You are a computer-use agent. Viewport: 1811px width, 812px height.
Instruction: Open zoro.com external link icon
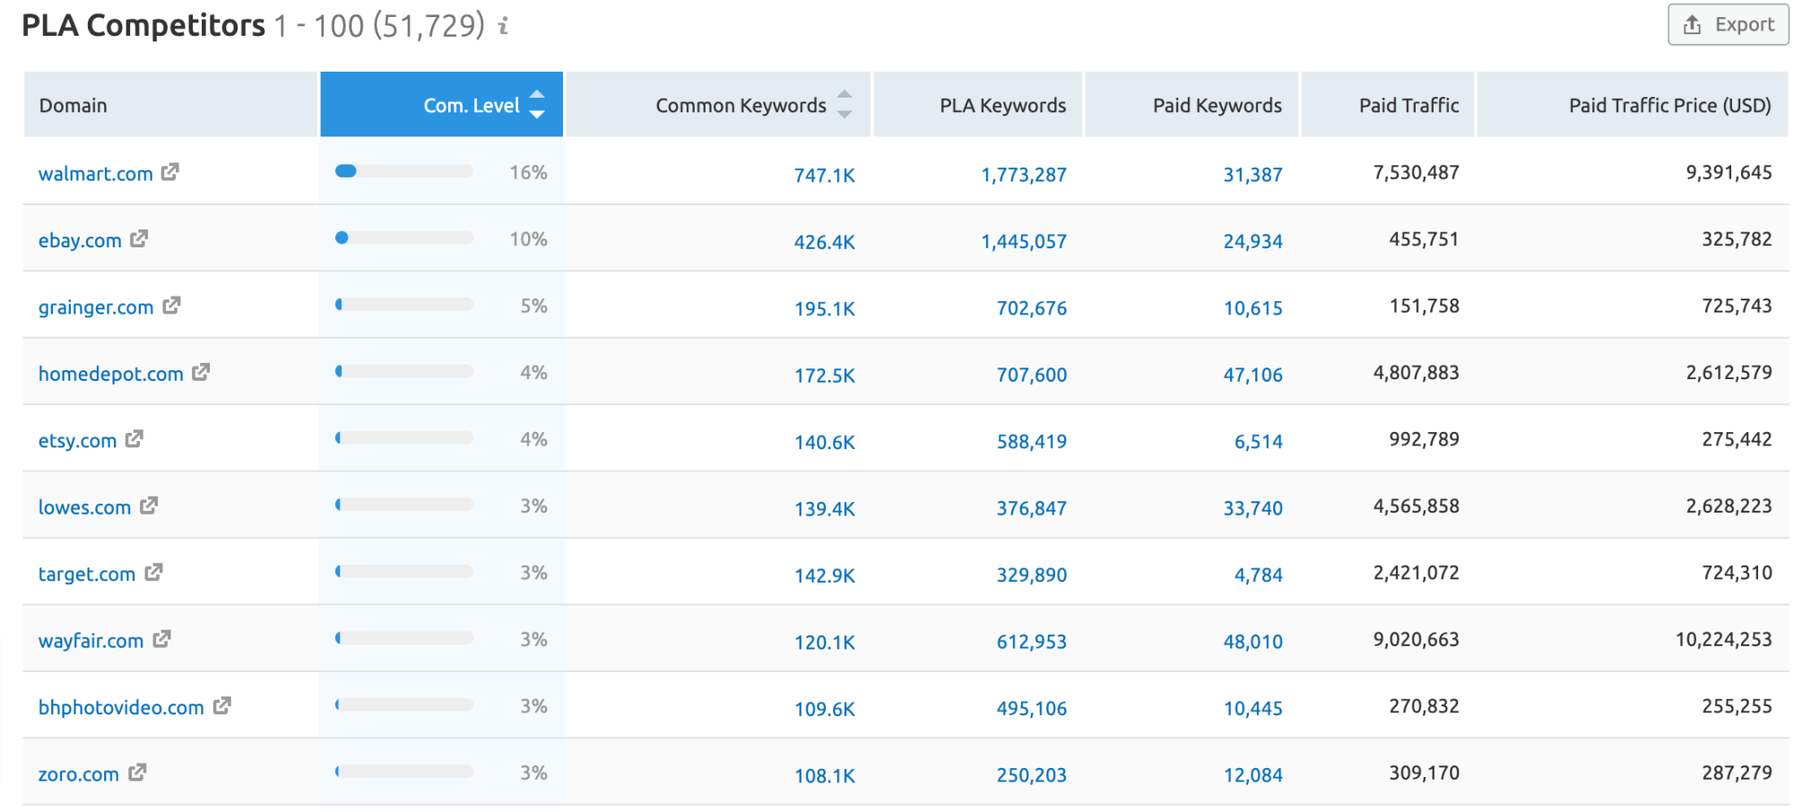137,772
